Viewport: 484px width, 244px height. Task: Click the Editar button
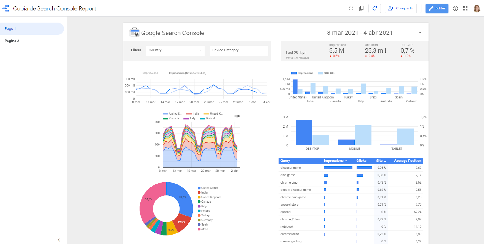click(437, 8)
